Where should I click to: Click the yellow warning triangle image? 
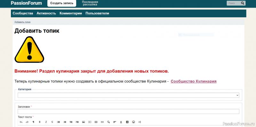[x=29, y=49]
